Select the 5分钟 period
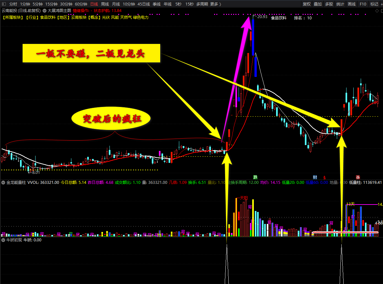 click(x=37, y=4)
